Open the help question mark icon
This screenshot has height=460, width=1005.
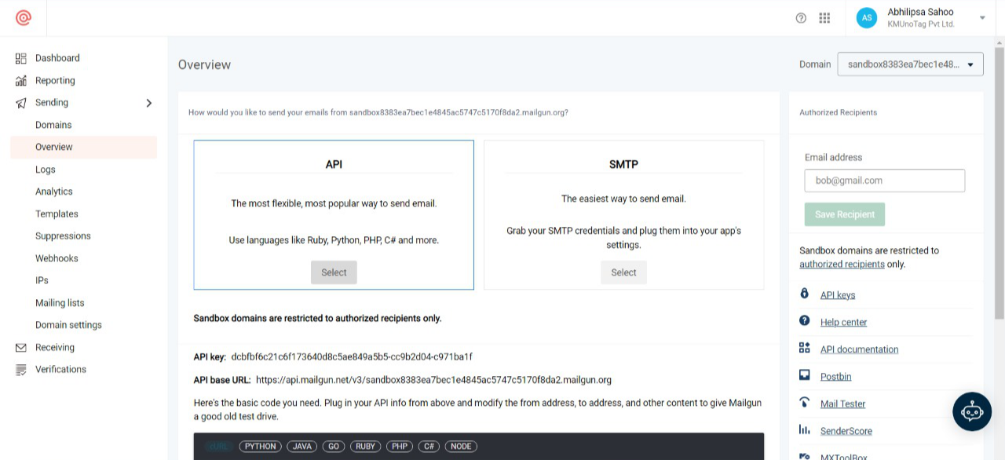(x=799, y=17)
